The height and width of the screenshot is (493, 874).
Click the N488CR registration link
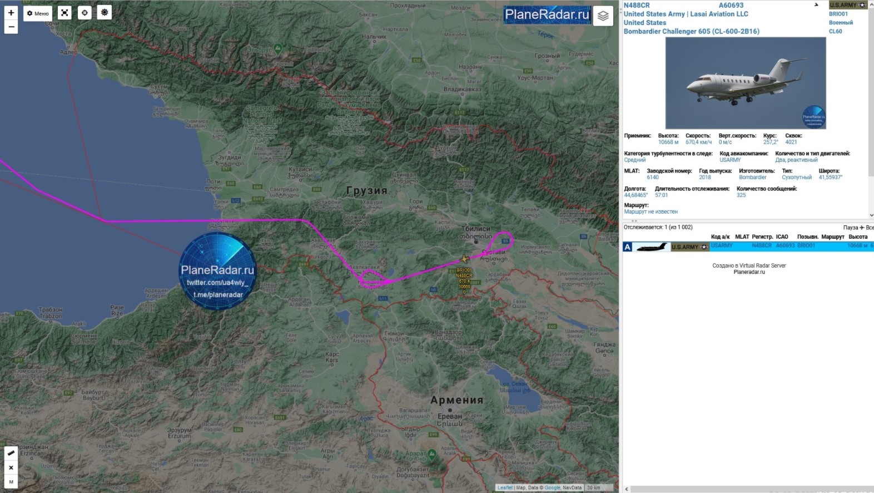637,5
